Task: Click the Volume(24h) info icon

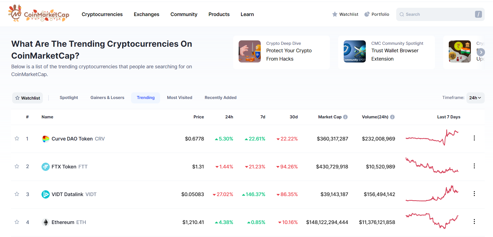Action: pos(392,117)
